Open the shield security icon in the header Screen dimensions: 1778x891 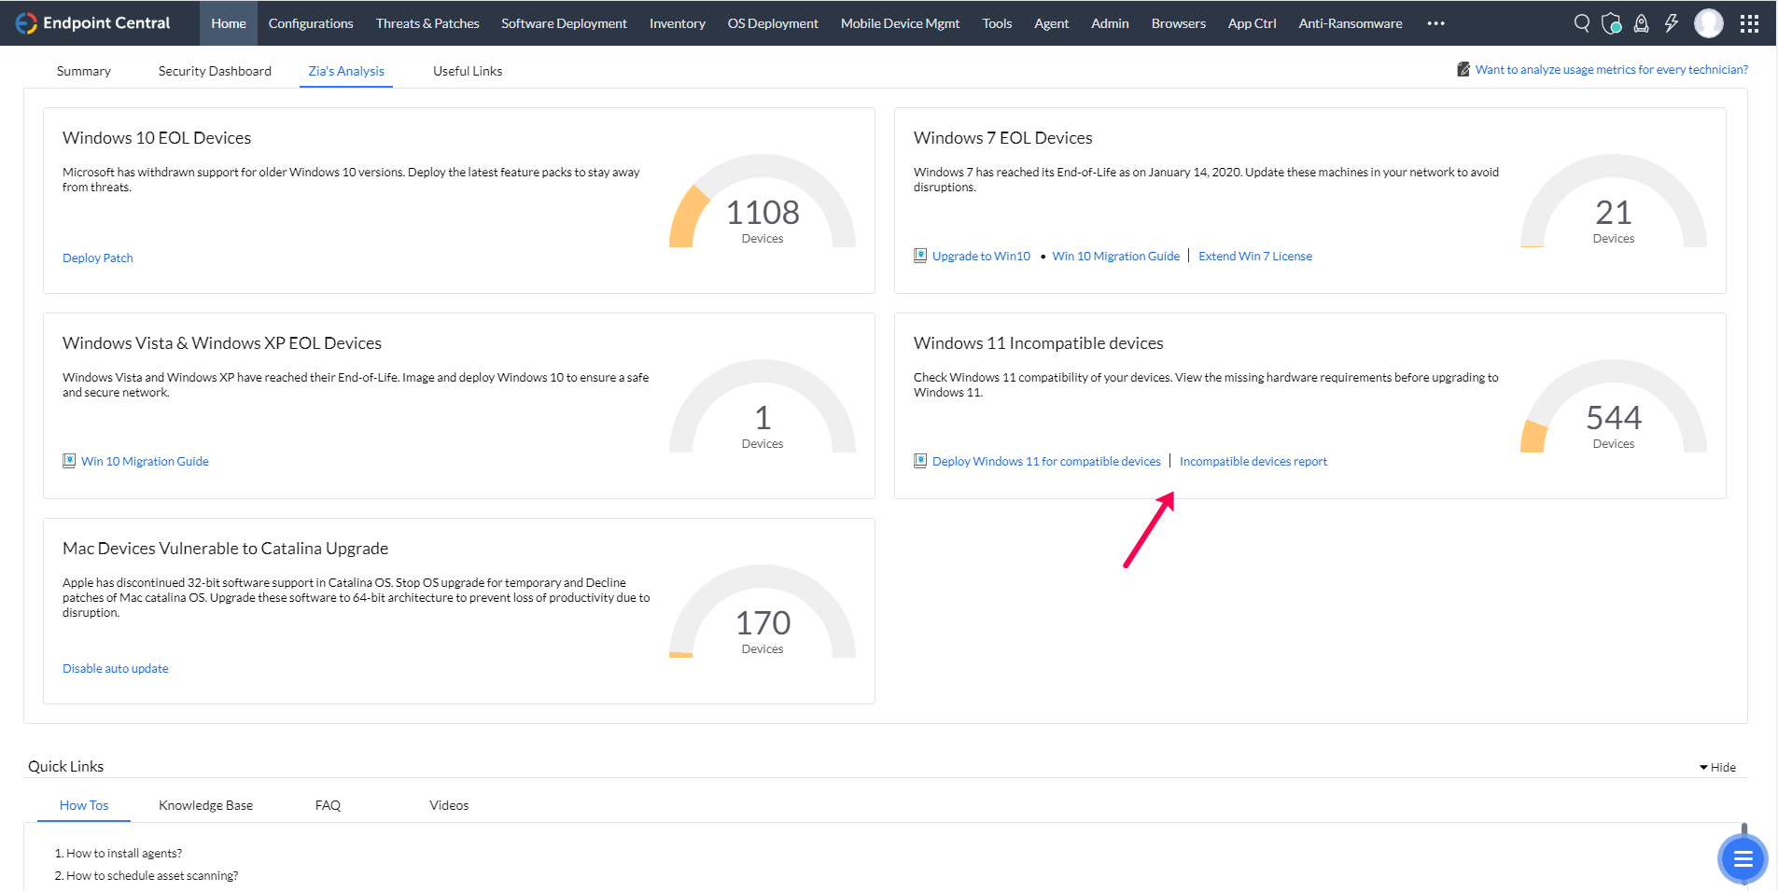1612,23
